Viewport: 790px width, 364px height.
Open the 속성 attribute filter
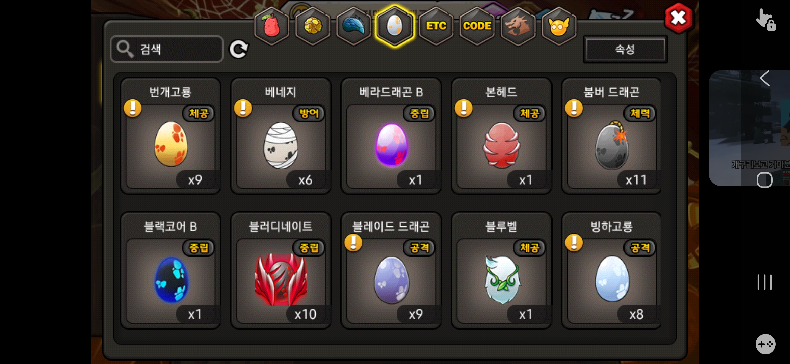625,49
